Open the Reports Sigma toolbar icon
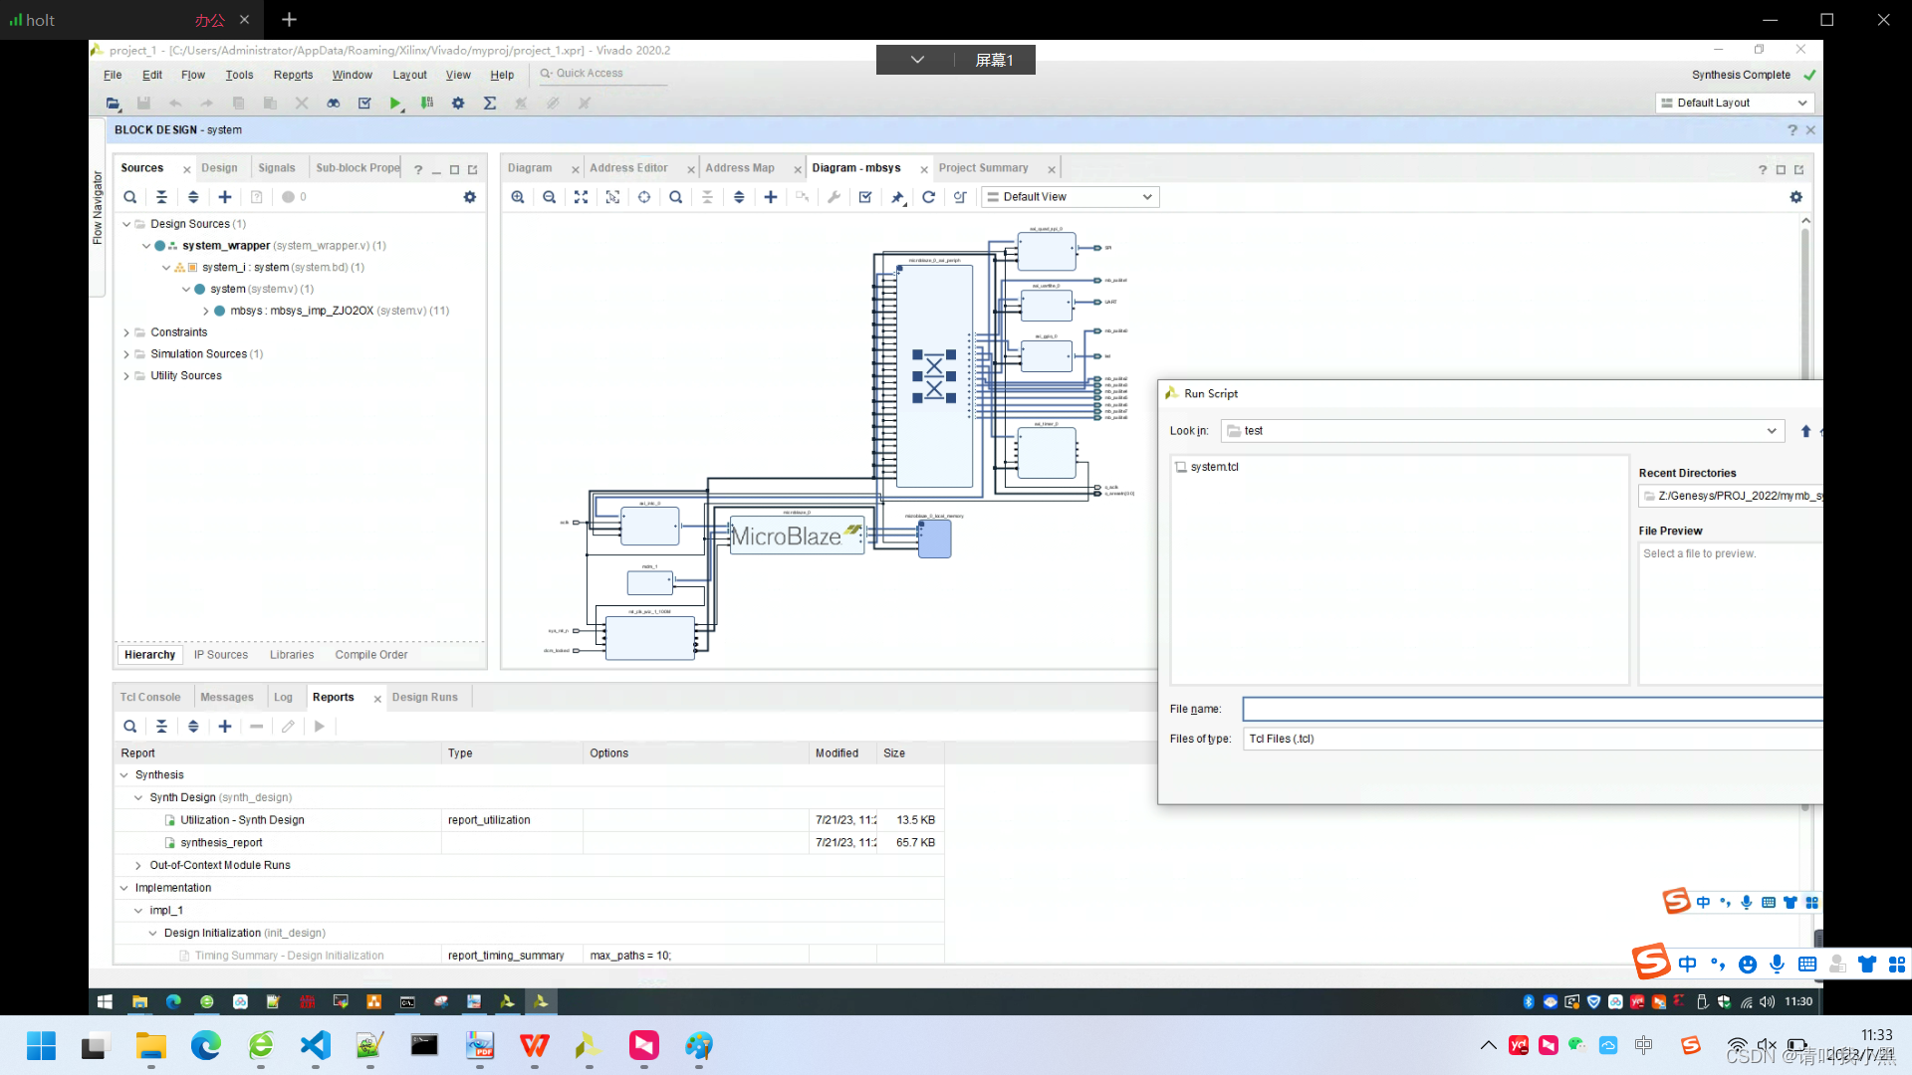The height and width of the screenshot is (1075, 1912). pos(490,104)
